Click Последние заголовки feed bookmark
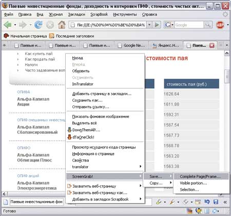Image resolution: width=231 pixels, height=216 pixels. pos(71,36)
